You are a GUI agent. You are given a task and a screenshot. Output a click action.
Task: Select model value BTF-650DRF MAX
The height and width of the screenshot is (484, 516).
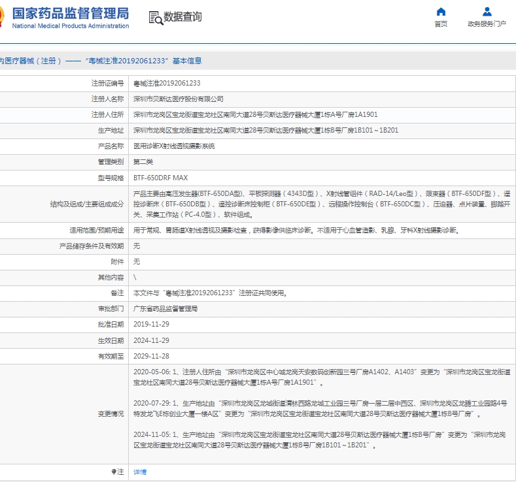point(160,178)
